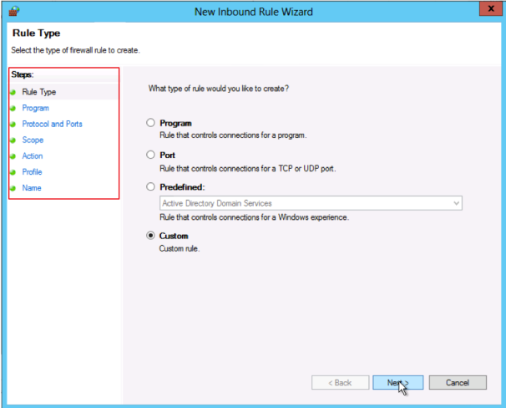Click the green bullet beside Rule Type
This screenshot has width=506, height=408.
(x=13, y=92)
